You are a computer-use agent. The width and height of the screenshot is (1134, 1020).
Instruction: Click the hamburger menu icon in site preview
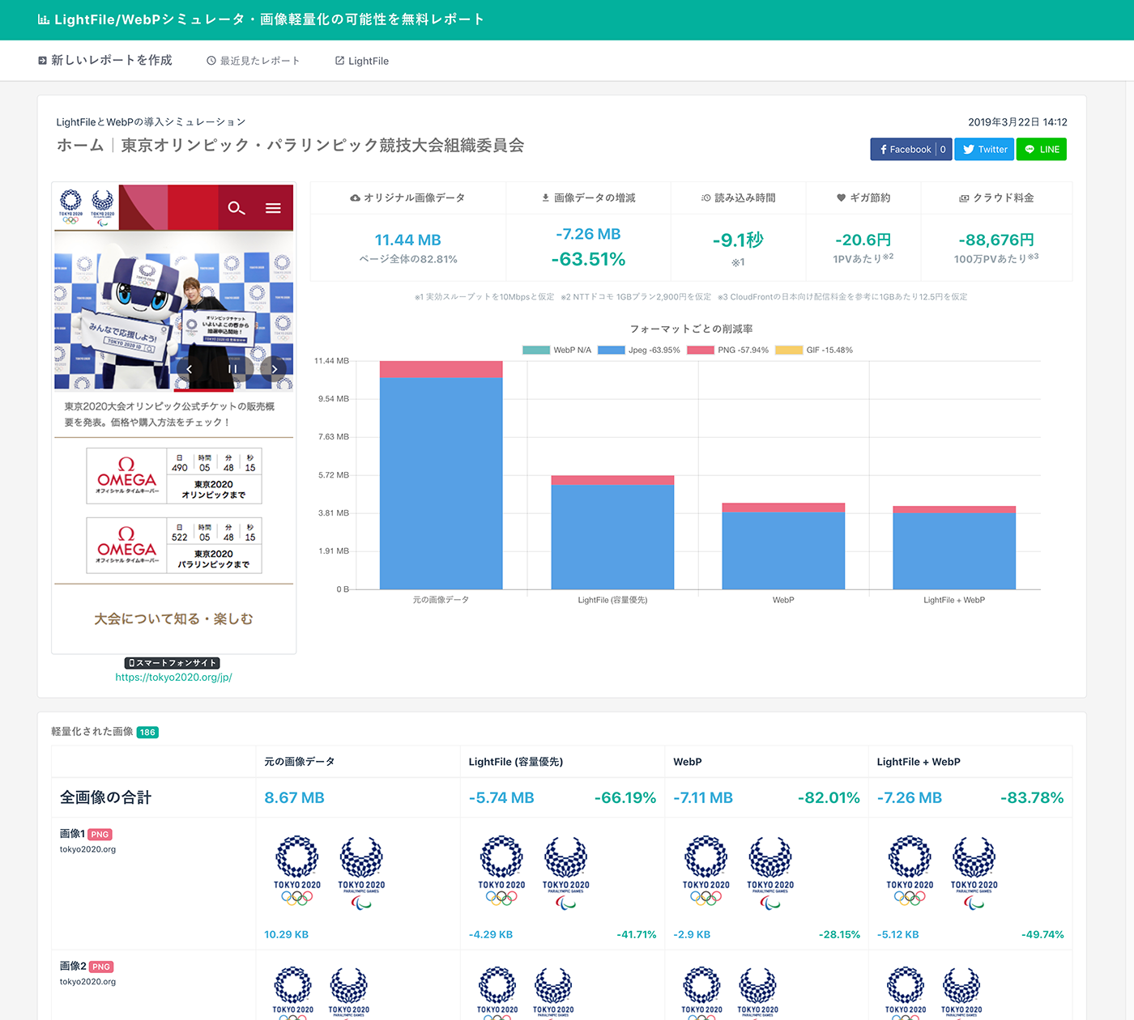click(x=273, y=208)
